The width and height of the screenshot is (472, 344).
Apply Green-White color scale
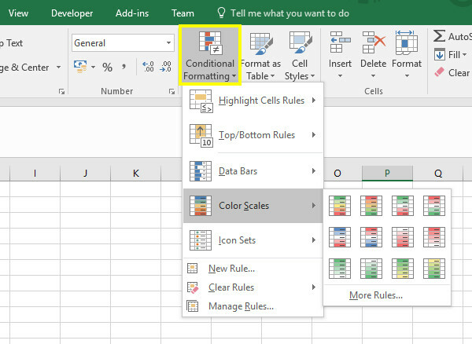pos(340,269)
